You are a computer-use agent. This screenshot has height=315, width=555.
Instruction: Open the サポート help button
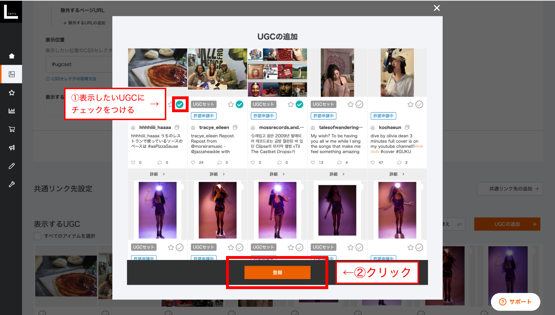click(515, 302)
